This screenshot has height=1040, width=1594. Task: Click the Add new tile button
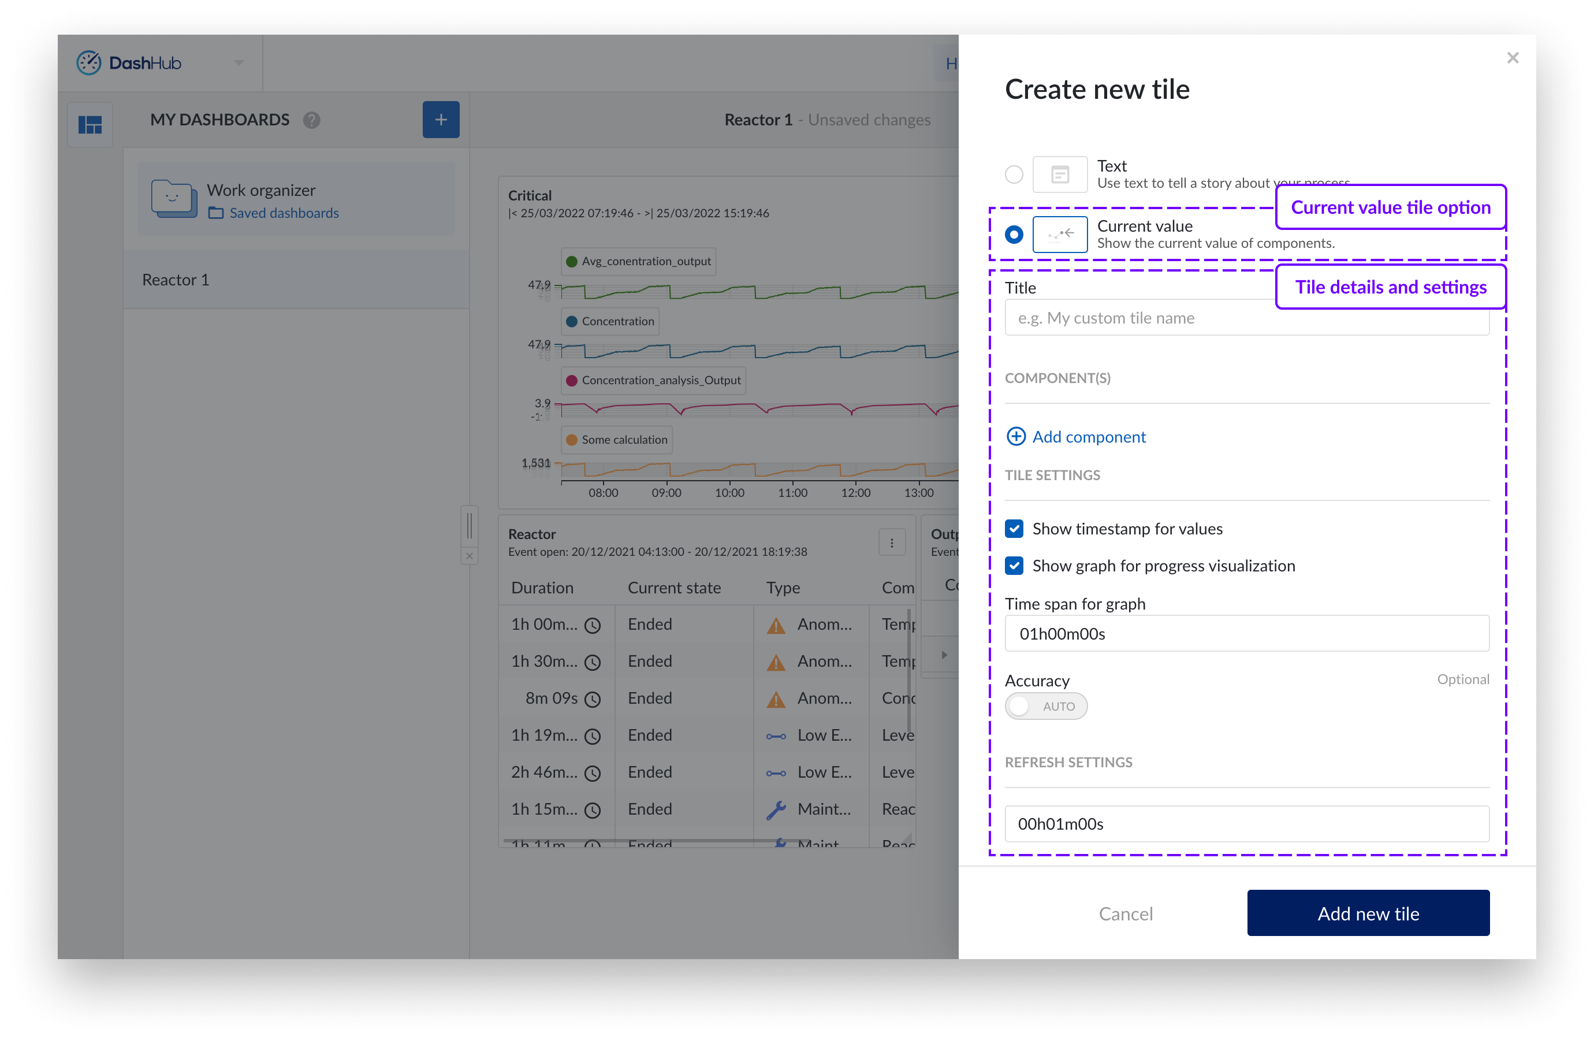1368,913
